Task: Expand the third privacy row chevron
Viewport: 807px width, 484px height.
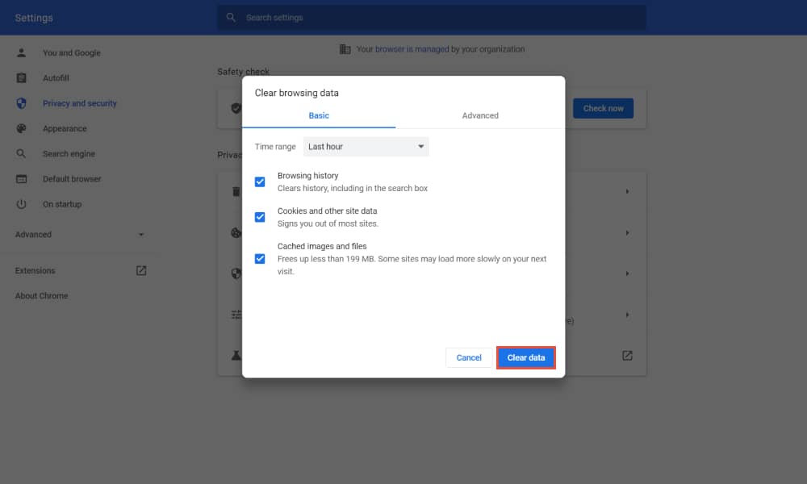Action: (627, 273)
